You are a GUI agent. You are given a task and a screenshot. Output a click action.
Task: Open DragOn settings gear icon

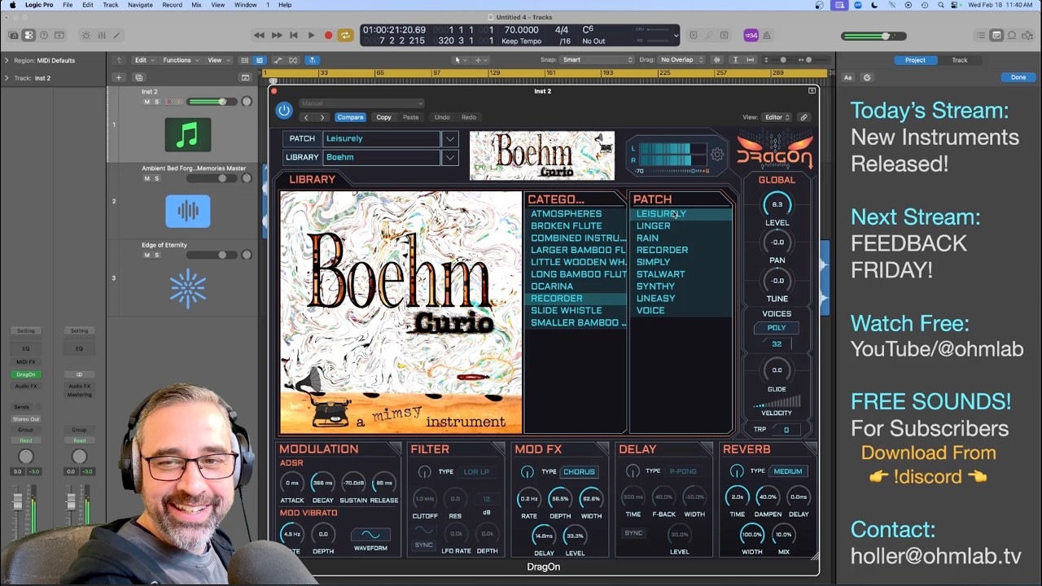717,155
